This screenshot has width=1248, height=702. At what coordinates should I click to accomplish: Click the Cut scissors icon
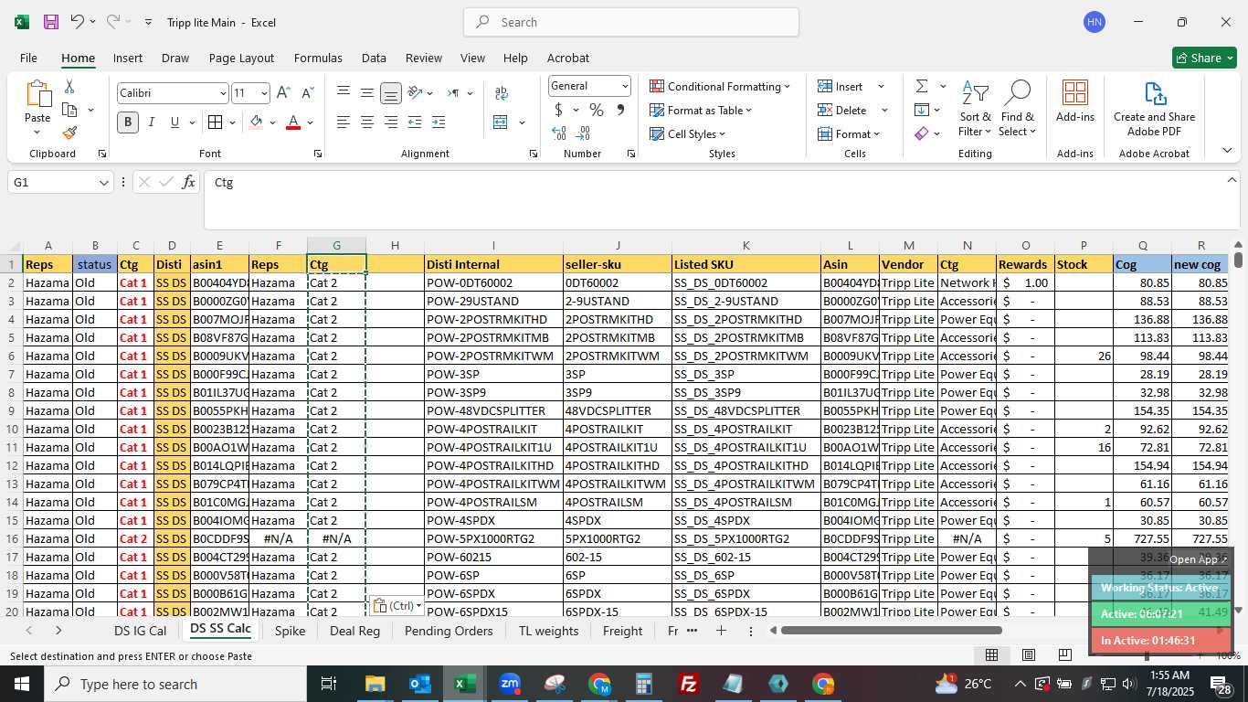click(69, 87)
